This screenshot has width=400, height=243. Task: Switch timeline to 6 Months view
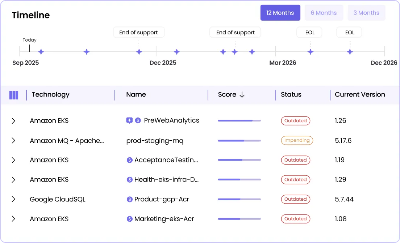point(324,13)
